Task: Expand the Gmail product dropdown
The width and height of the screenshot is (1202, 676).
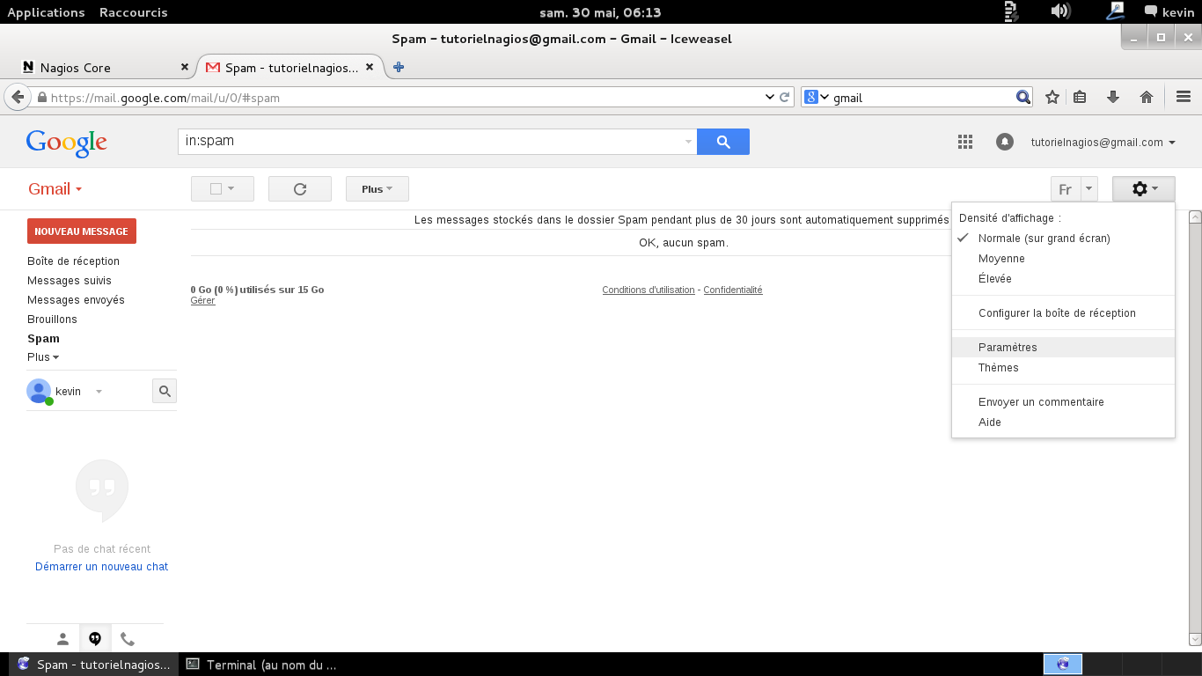Action: [55, 189]
